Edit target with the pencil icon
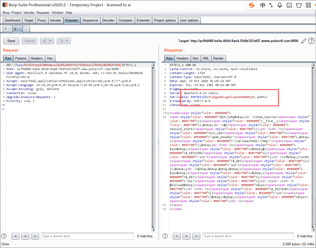This screenshot has width=316, height=248. 304,41
